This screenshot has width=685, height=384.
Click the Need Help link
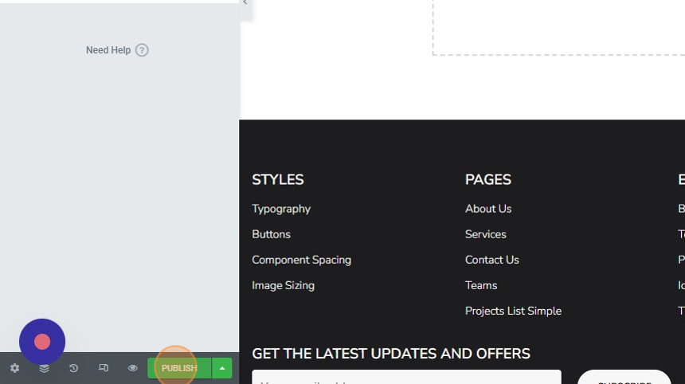point(117,50)
